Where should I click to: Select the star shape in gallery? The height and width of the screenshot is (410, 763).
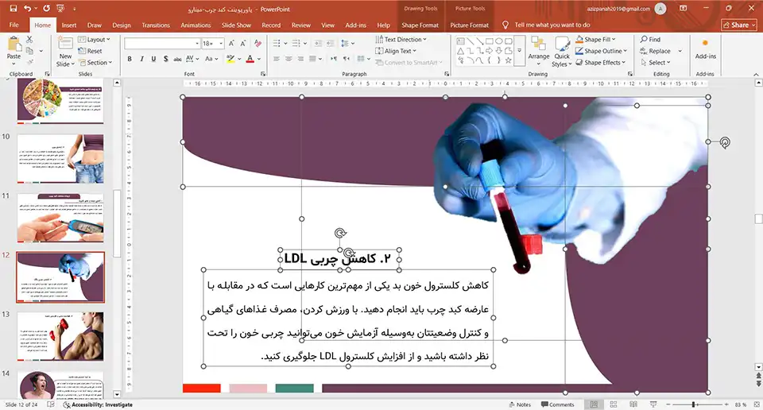coord(508,60)
